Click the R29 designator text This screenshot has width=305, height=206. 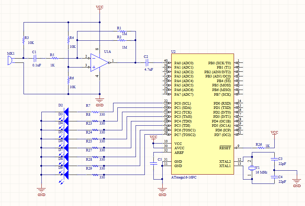click(x=89, y=168)
